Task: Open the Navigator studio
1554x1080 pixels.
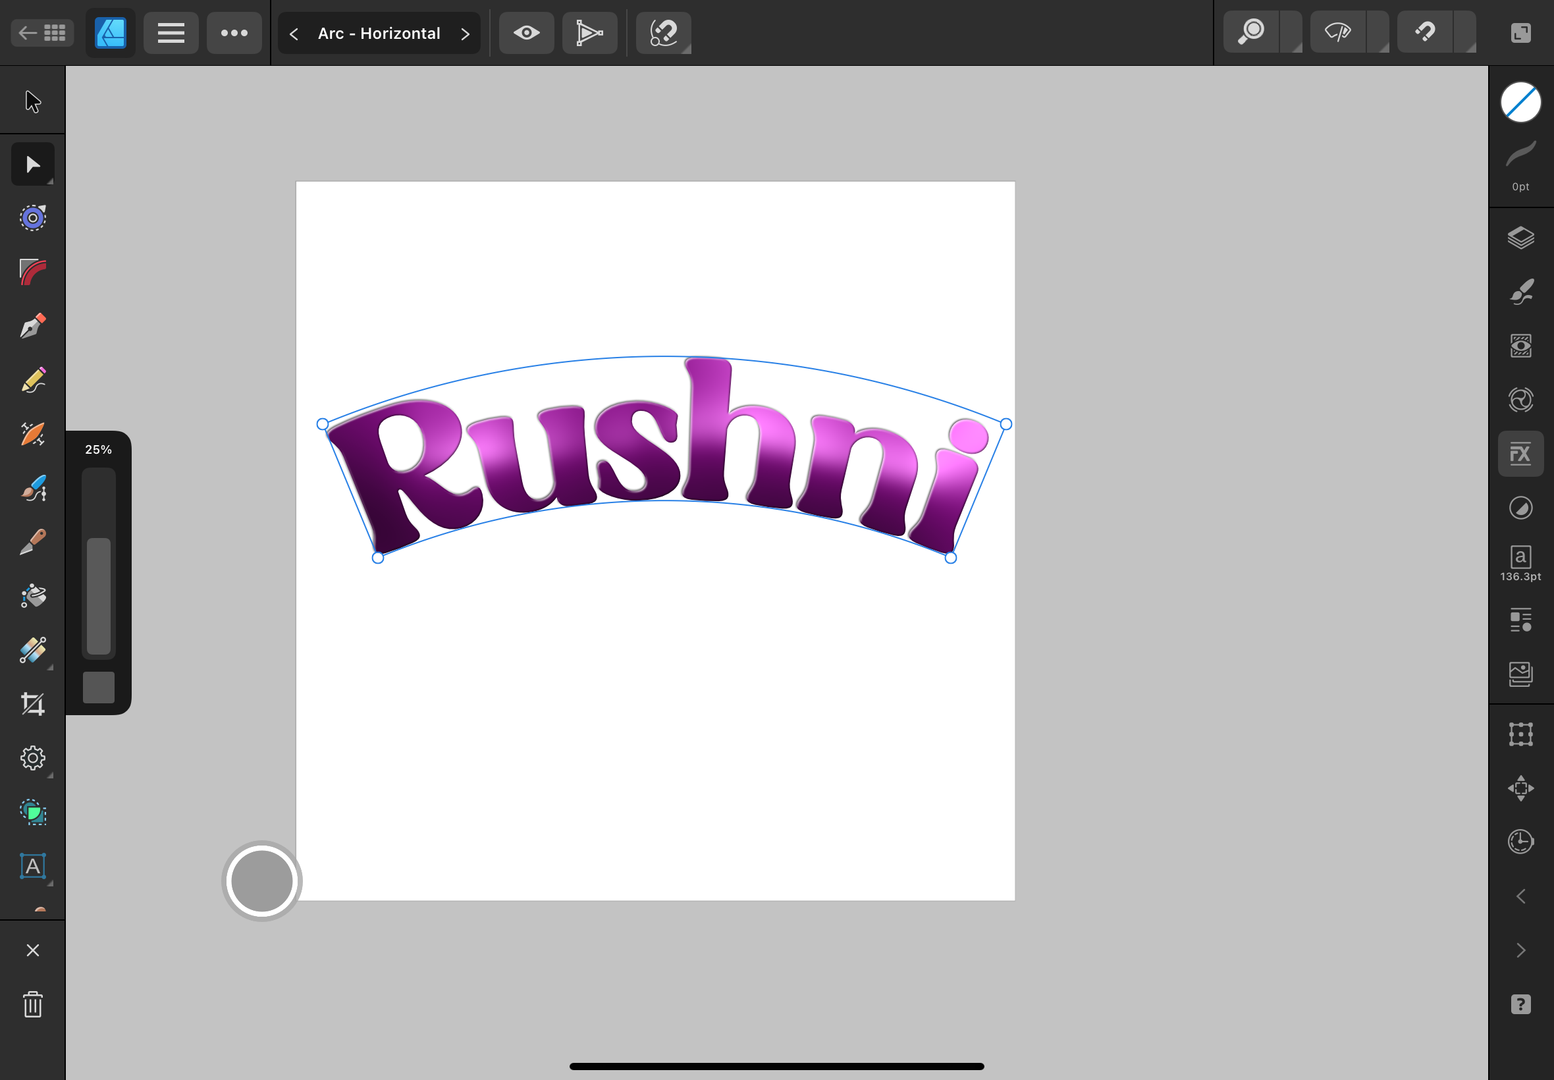Action: point(1521,788)
